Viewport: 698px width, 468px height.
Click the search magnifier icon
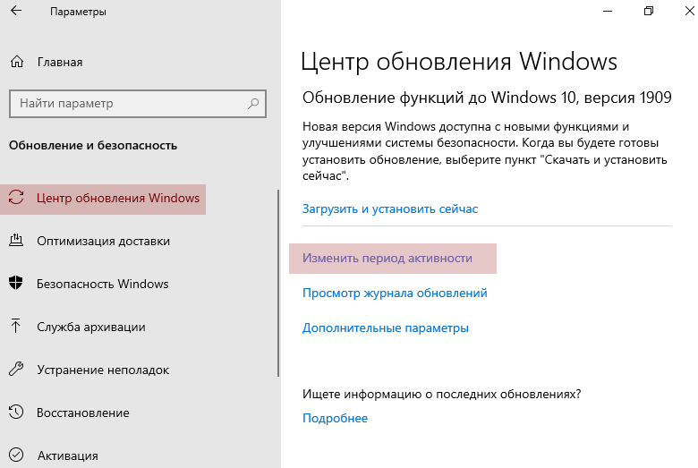coord(253,104)
